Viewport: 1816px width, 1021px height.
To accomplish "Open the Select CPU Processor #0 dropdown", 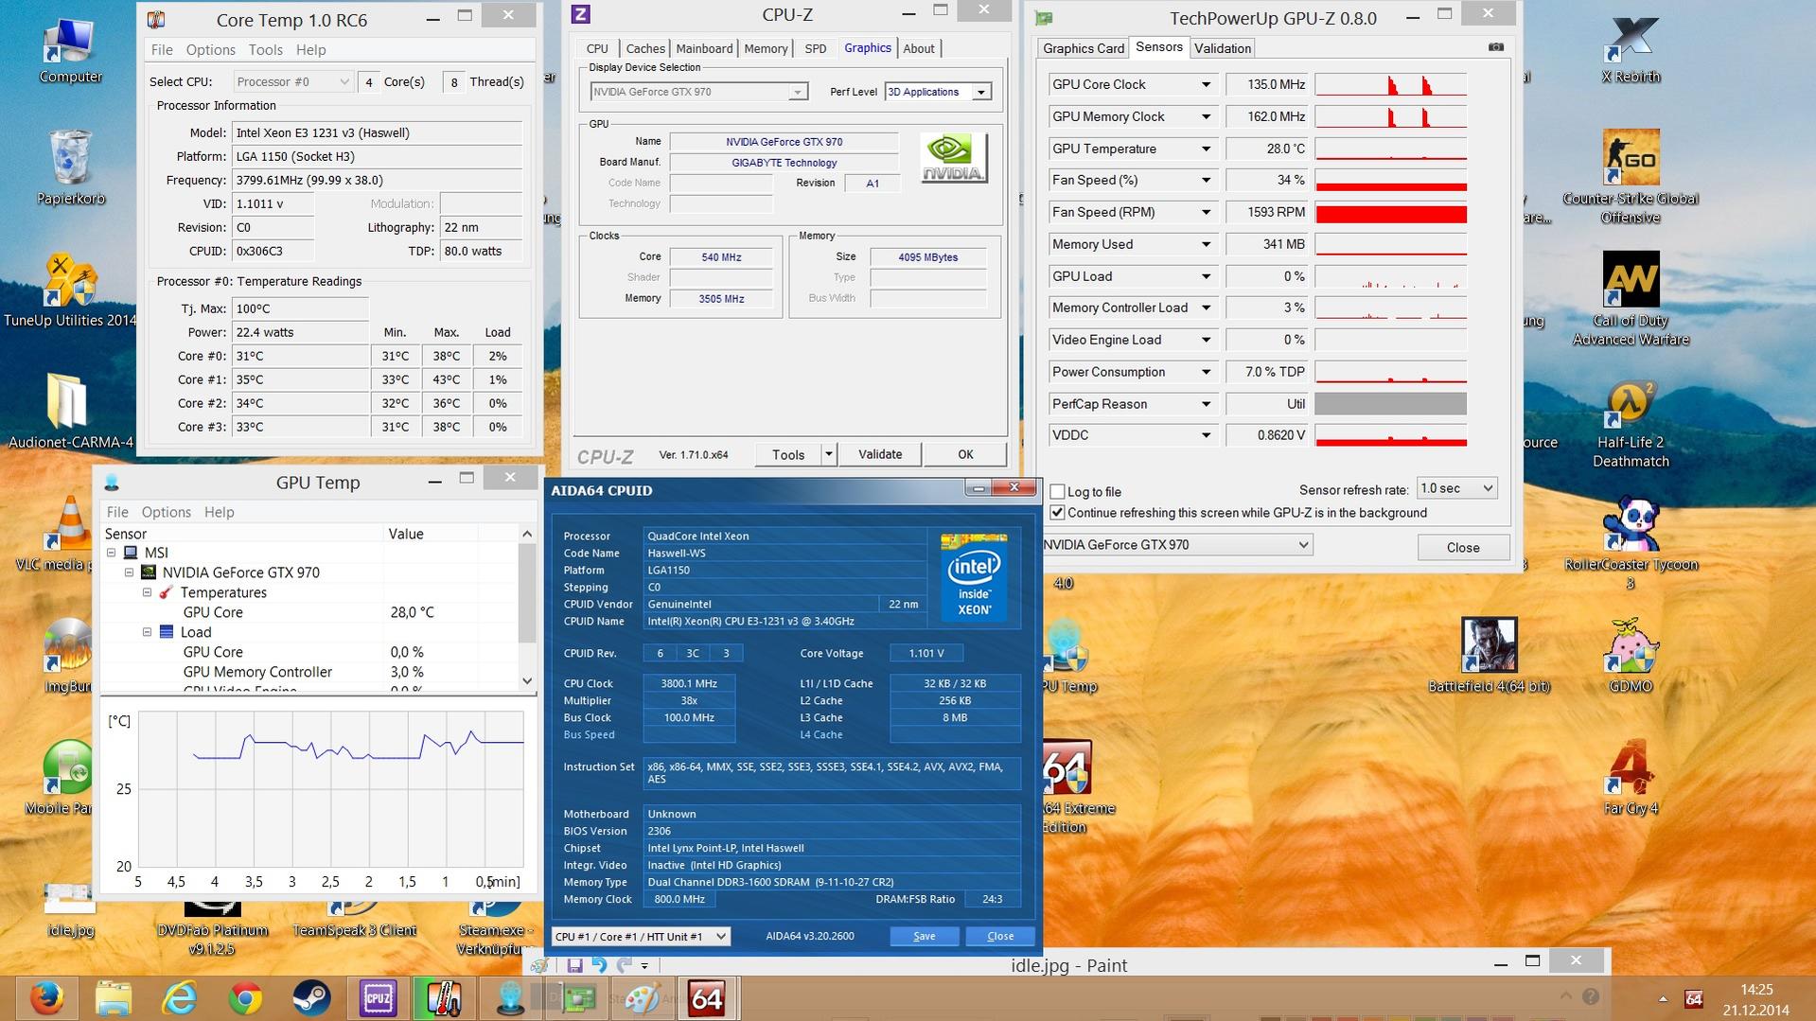I will pyautogui.click(x=292, y=82).
